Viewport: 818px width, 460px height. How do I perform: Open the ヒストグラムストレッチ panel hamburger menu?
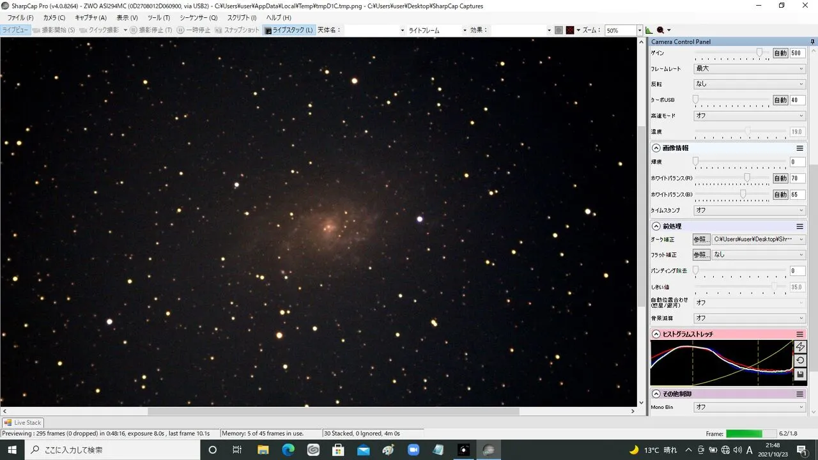pos(799,334)
